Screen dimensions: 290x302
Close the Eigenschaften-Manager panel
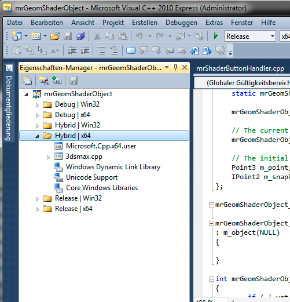(185, 67)
